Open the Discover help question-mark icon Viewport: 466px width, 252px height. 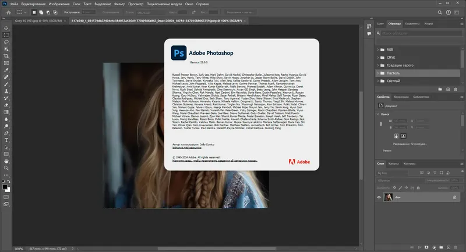click(448, 12)
